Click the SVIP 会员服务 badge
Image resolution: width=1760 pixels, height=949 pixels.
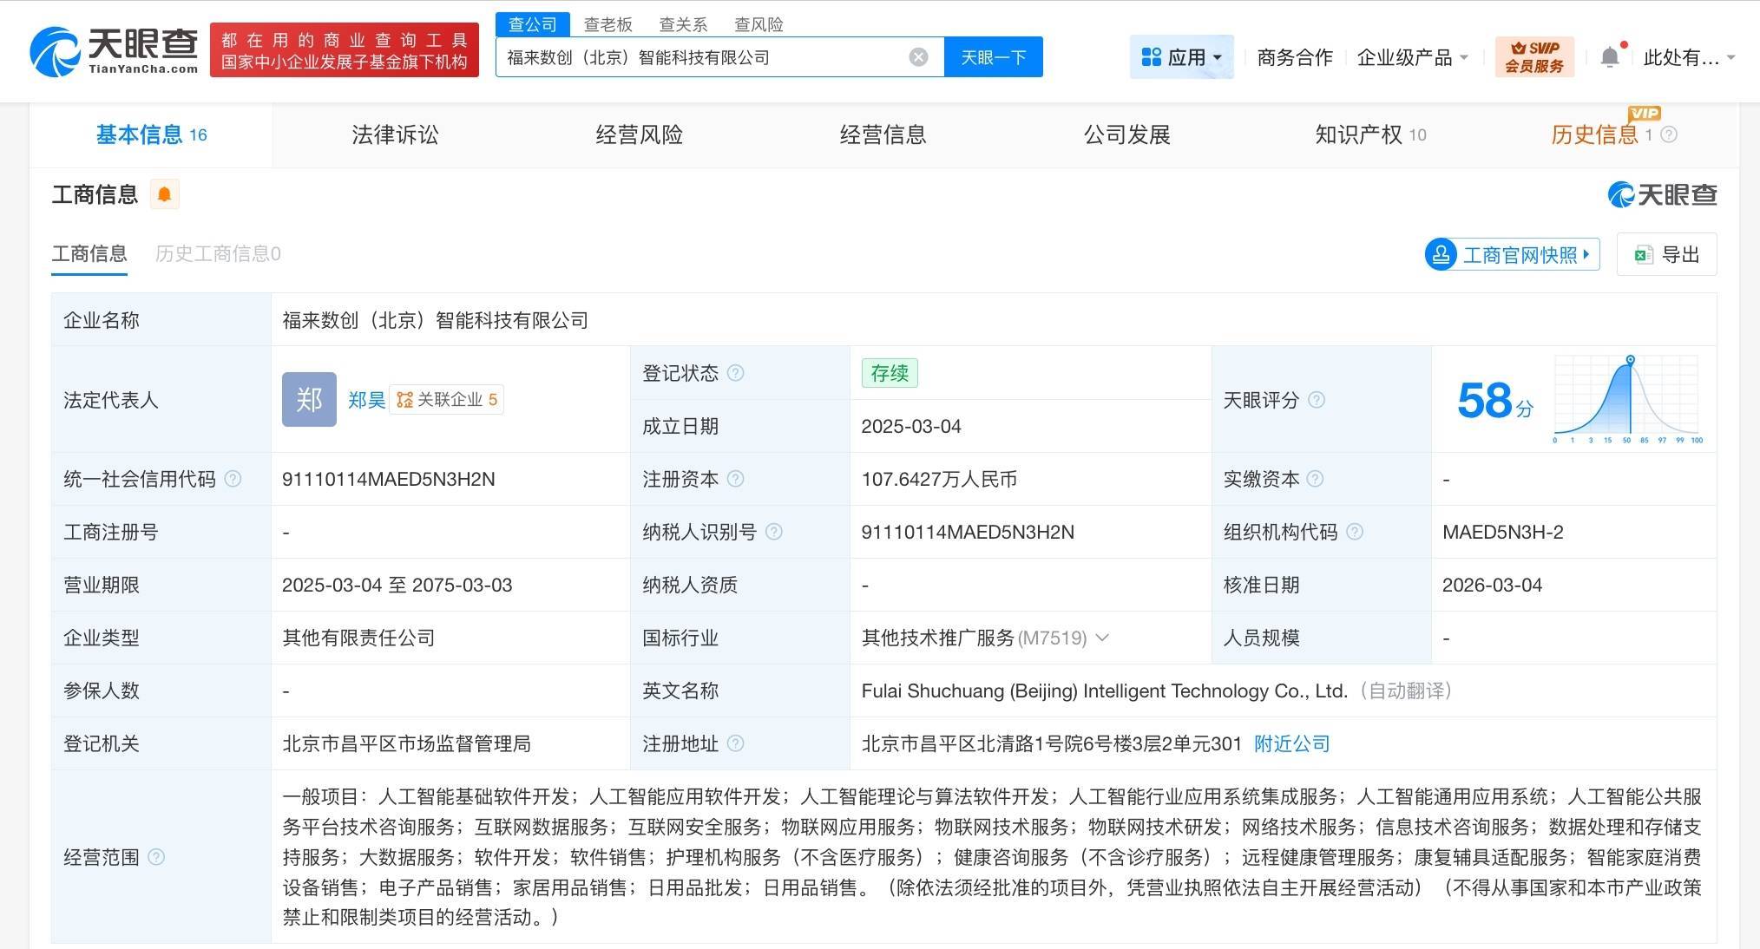click(1533, 57)
